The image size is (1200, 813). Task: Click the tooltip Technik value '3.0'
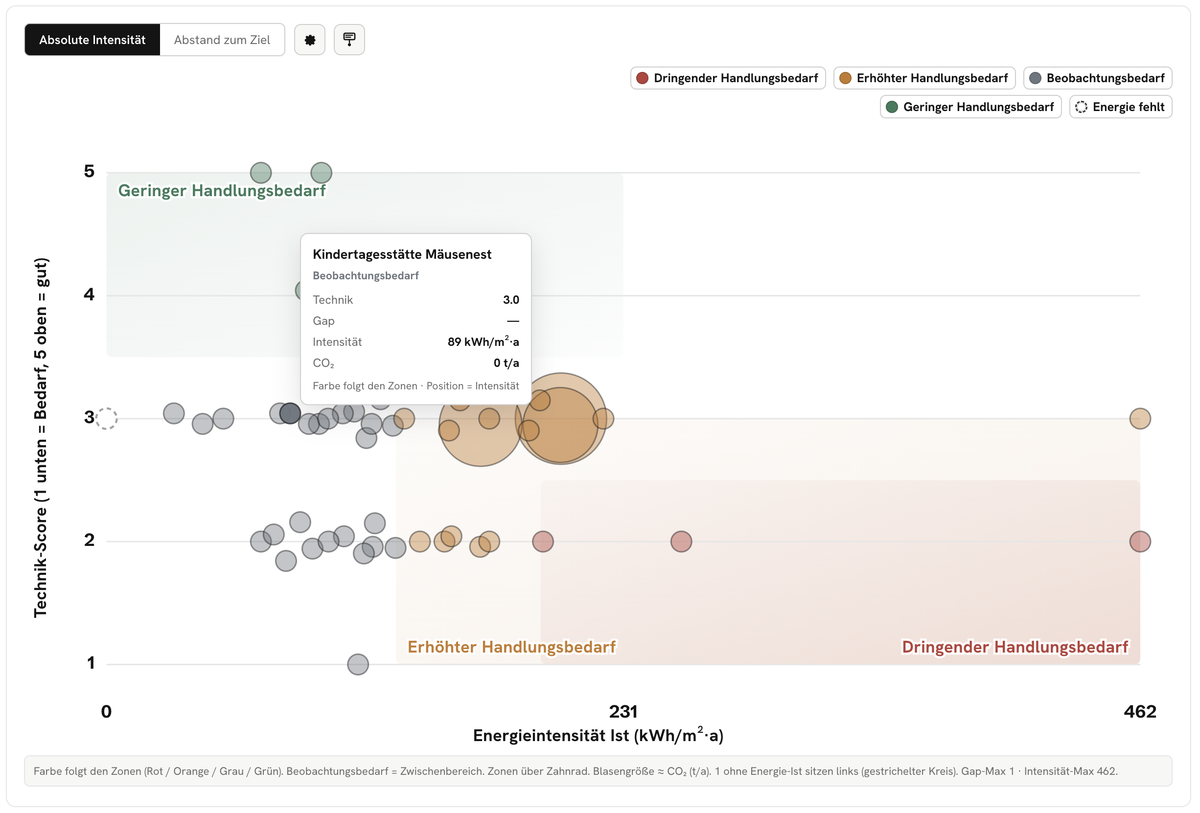(510, 300)
